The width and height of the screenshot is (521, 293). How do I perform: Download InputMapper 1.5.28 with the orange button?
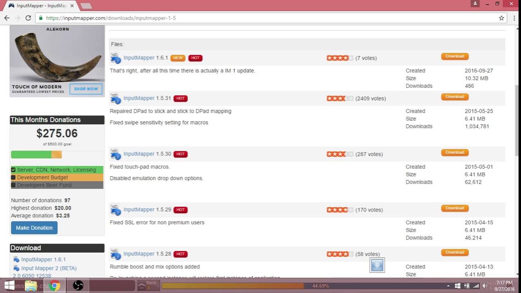coord(455,252)
